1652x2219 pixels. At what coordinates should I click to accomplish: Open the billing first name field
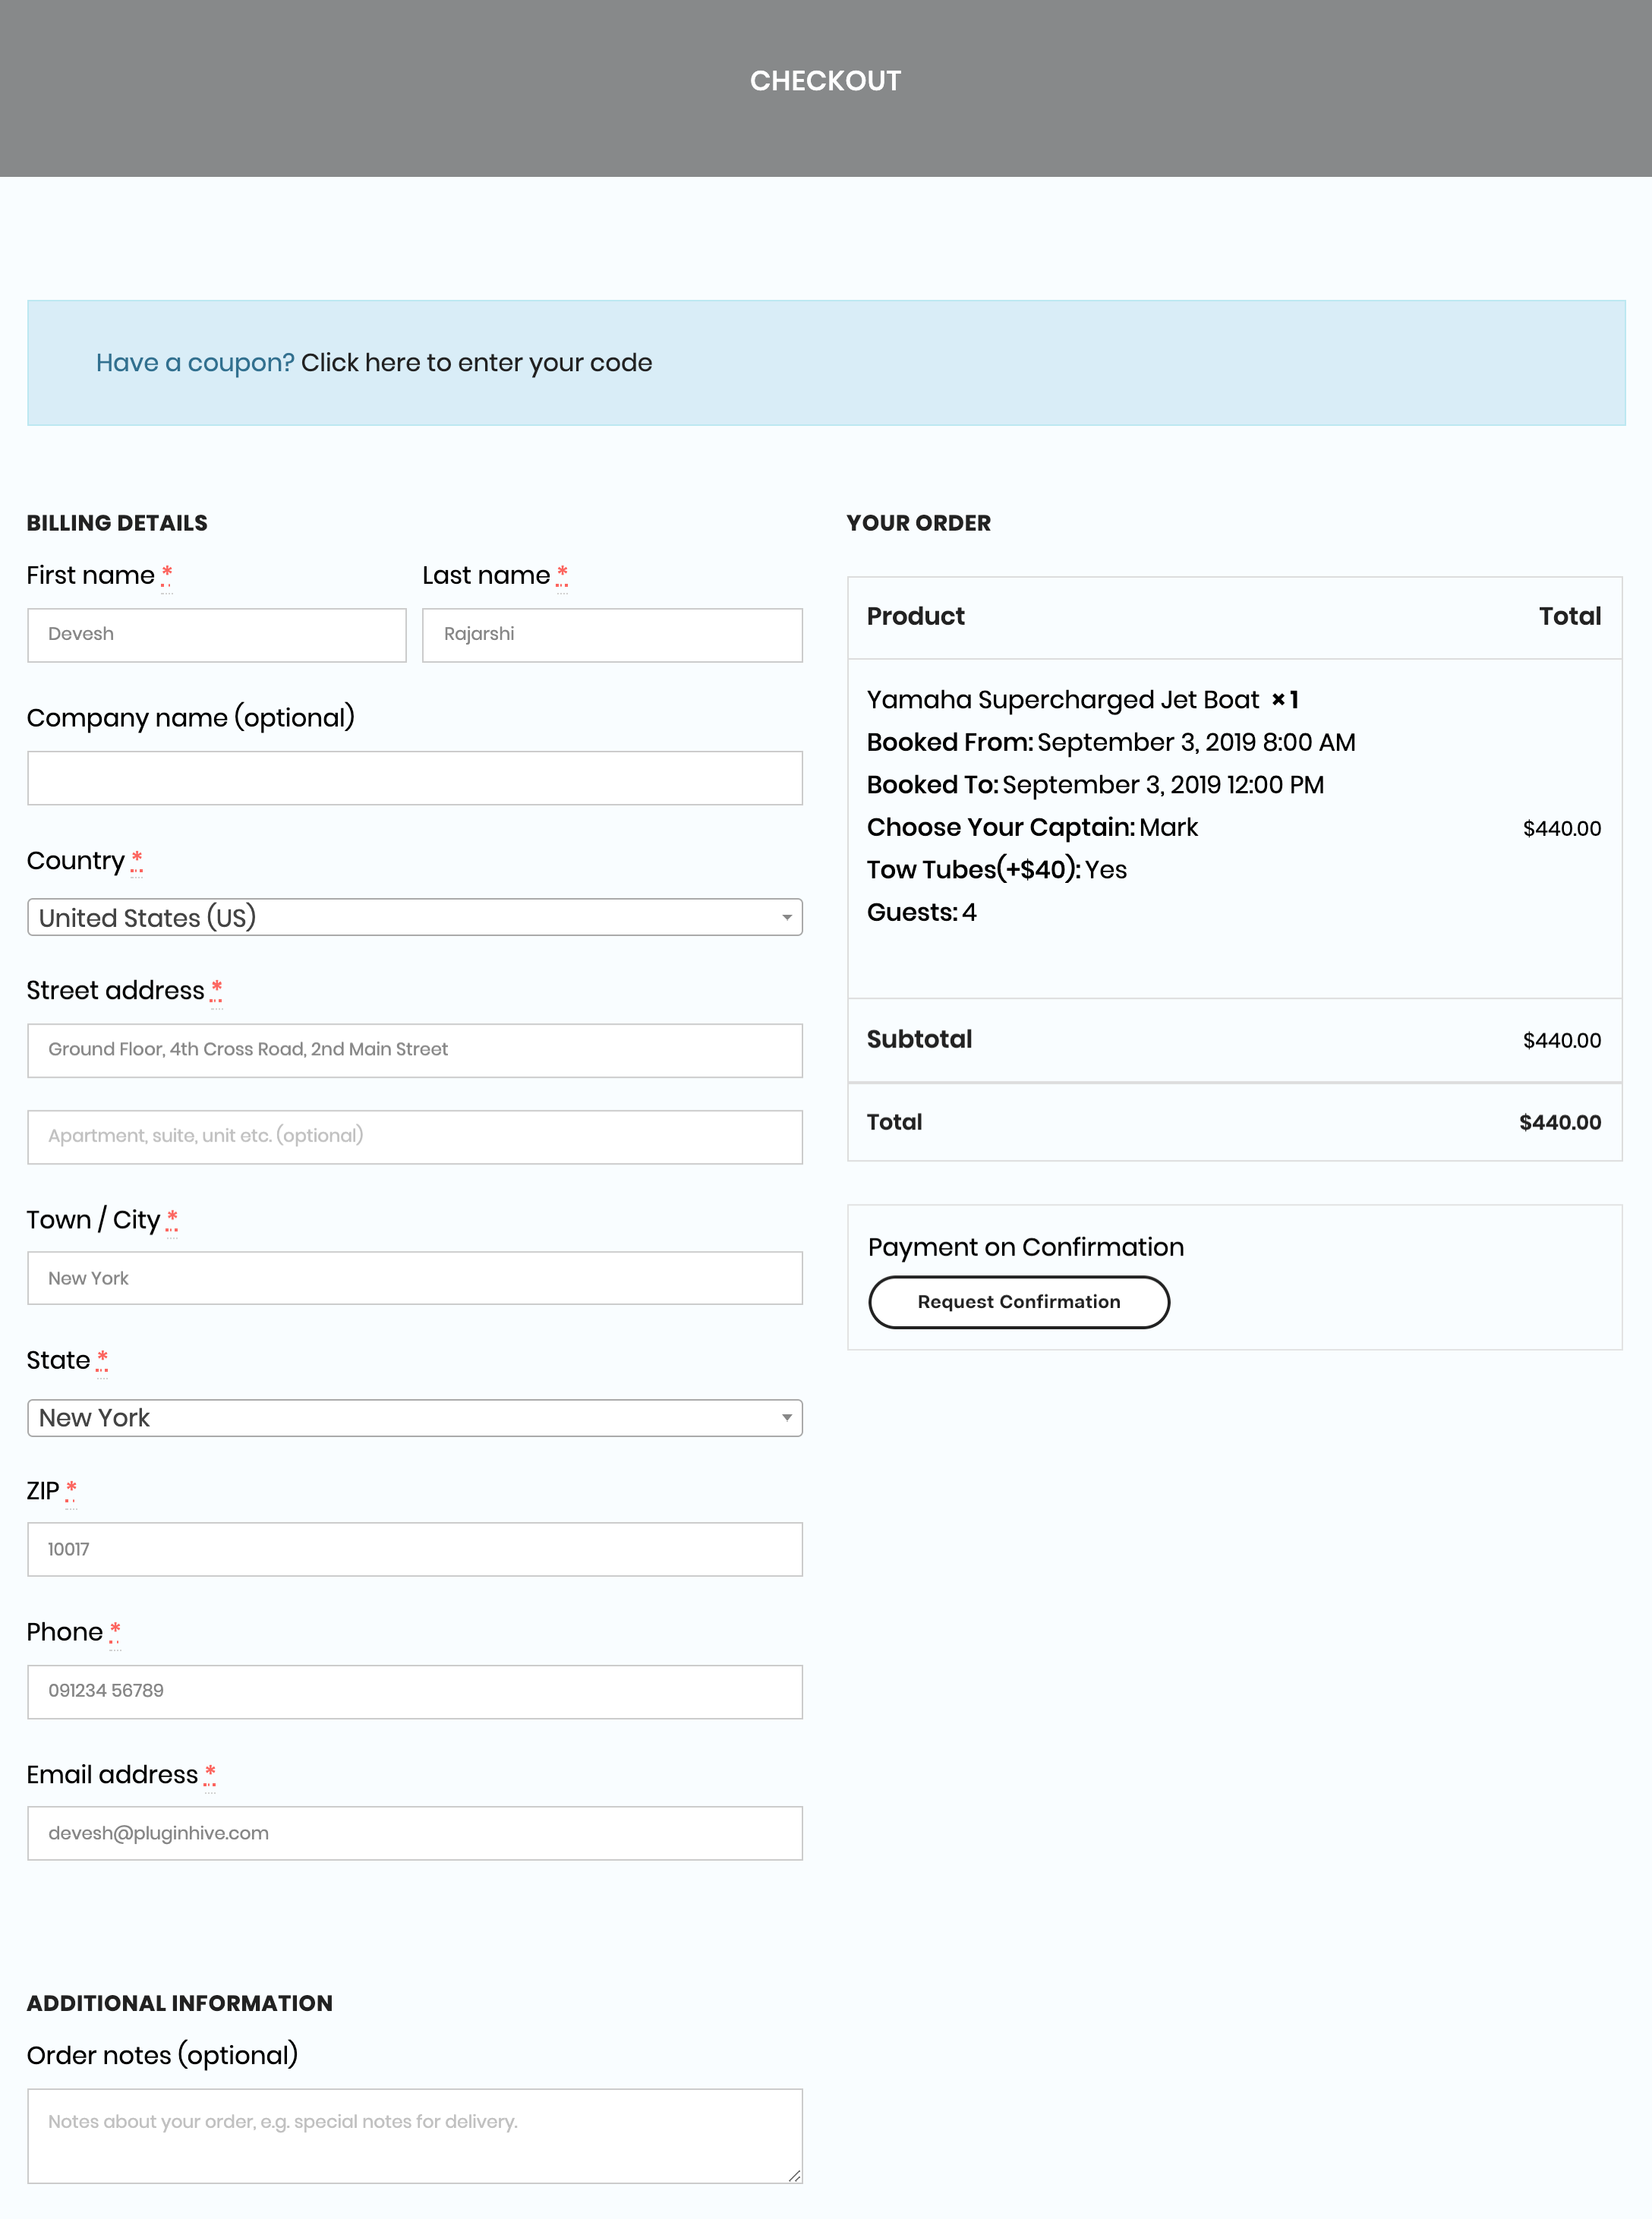215,633
